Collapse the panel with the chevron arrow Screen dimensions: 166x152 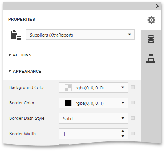tap(157, 6)
